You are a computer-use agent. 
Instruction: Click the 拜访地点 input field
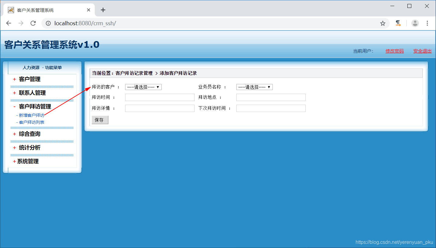(271, 97)
